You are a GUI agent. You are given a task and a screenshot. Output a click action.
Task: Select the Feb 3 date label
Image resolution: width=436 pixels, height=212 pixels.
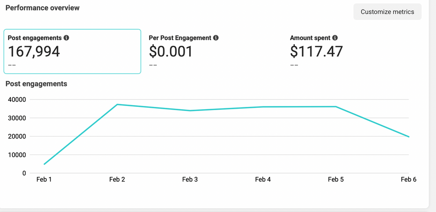[190, 180]
